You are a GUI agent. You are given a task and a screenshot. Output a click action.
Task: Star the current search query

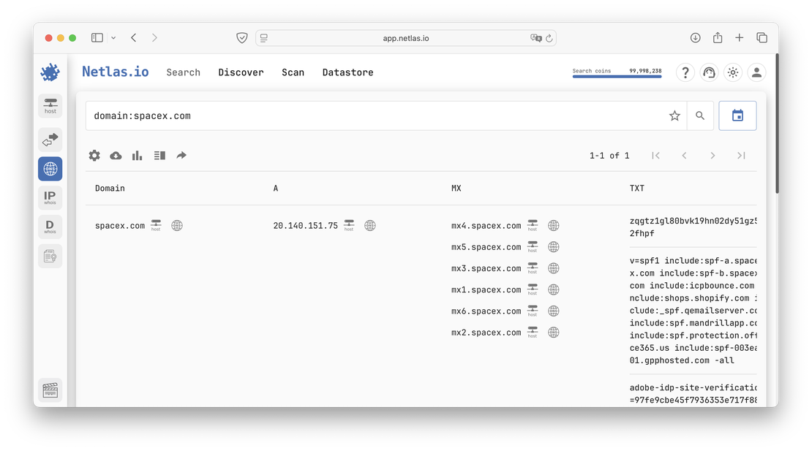coord(674,115)
